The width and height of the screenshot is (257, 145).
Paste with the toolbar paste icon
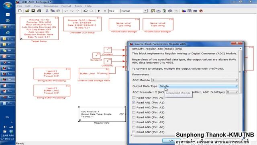(x=58, y=11)
